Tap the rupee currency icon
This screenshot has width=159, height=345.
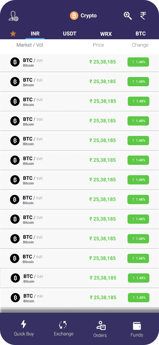click(143, 16)
